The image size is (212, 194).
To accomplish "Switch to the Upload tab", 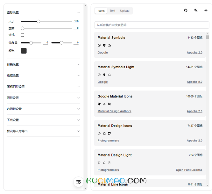I will click(x=125, y=11).
